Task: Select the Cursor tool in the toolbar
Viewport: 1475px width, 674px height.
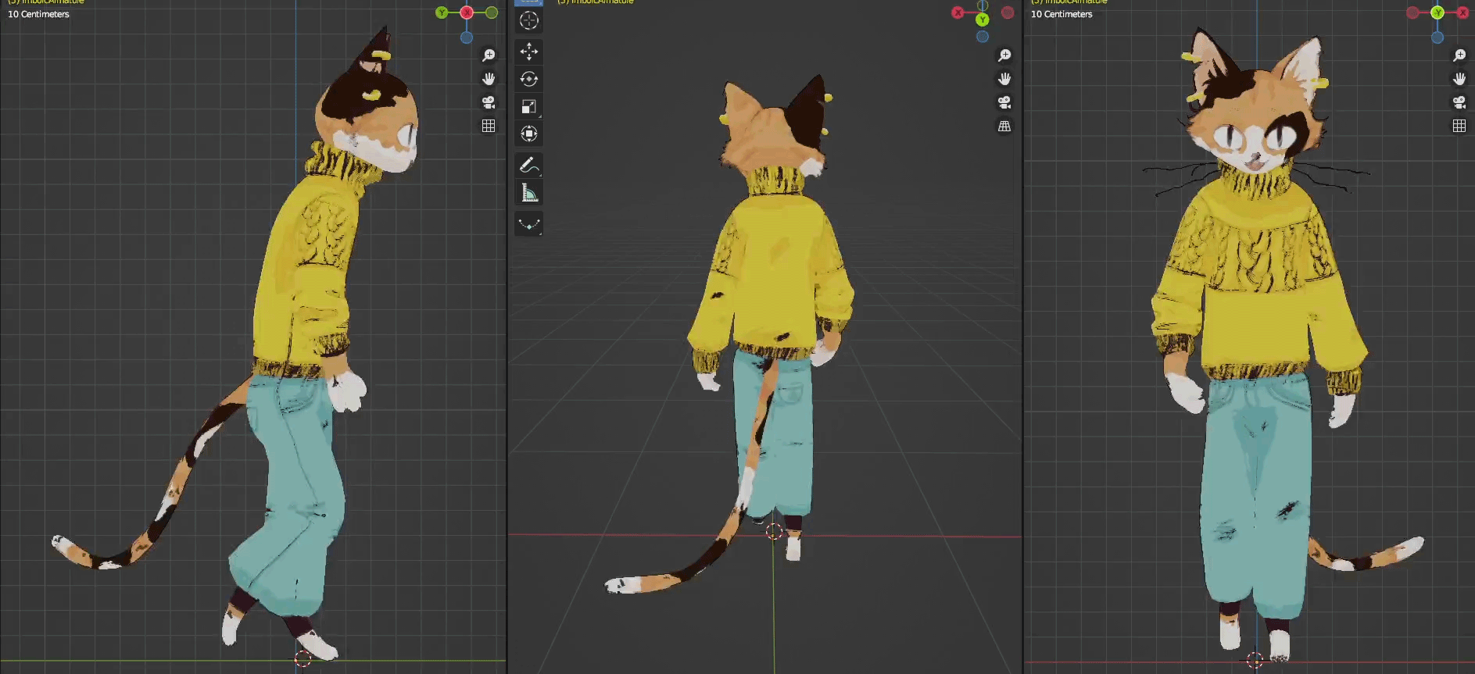Action: point(529,21)
